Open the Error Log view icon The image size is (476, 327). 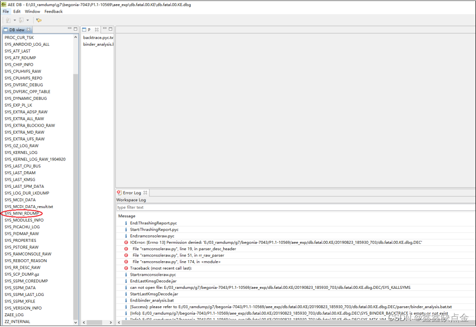pyautogui.click(x=119, y=192)
